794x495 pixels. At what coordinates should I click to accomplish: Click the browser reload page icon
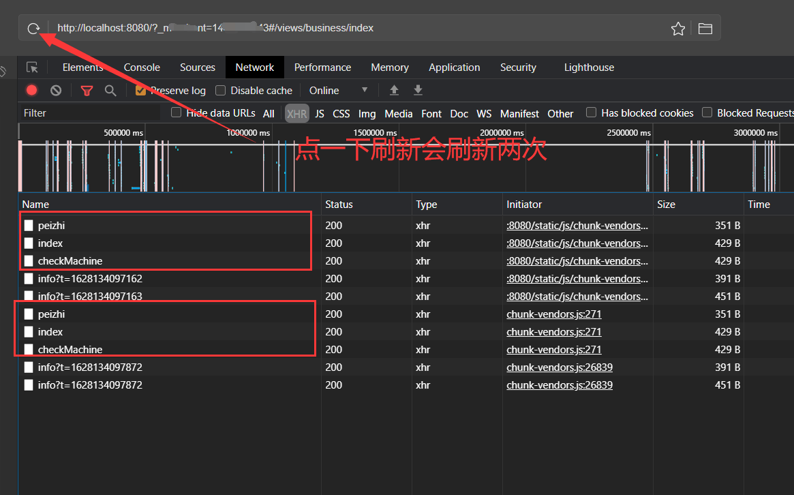point(33,28)
